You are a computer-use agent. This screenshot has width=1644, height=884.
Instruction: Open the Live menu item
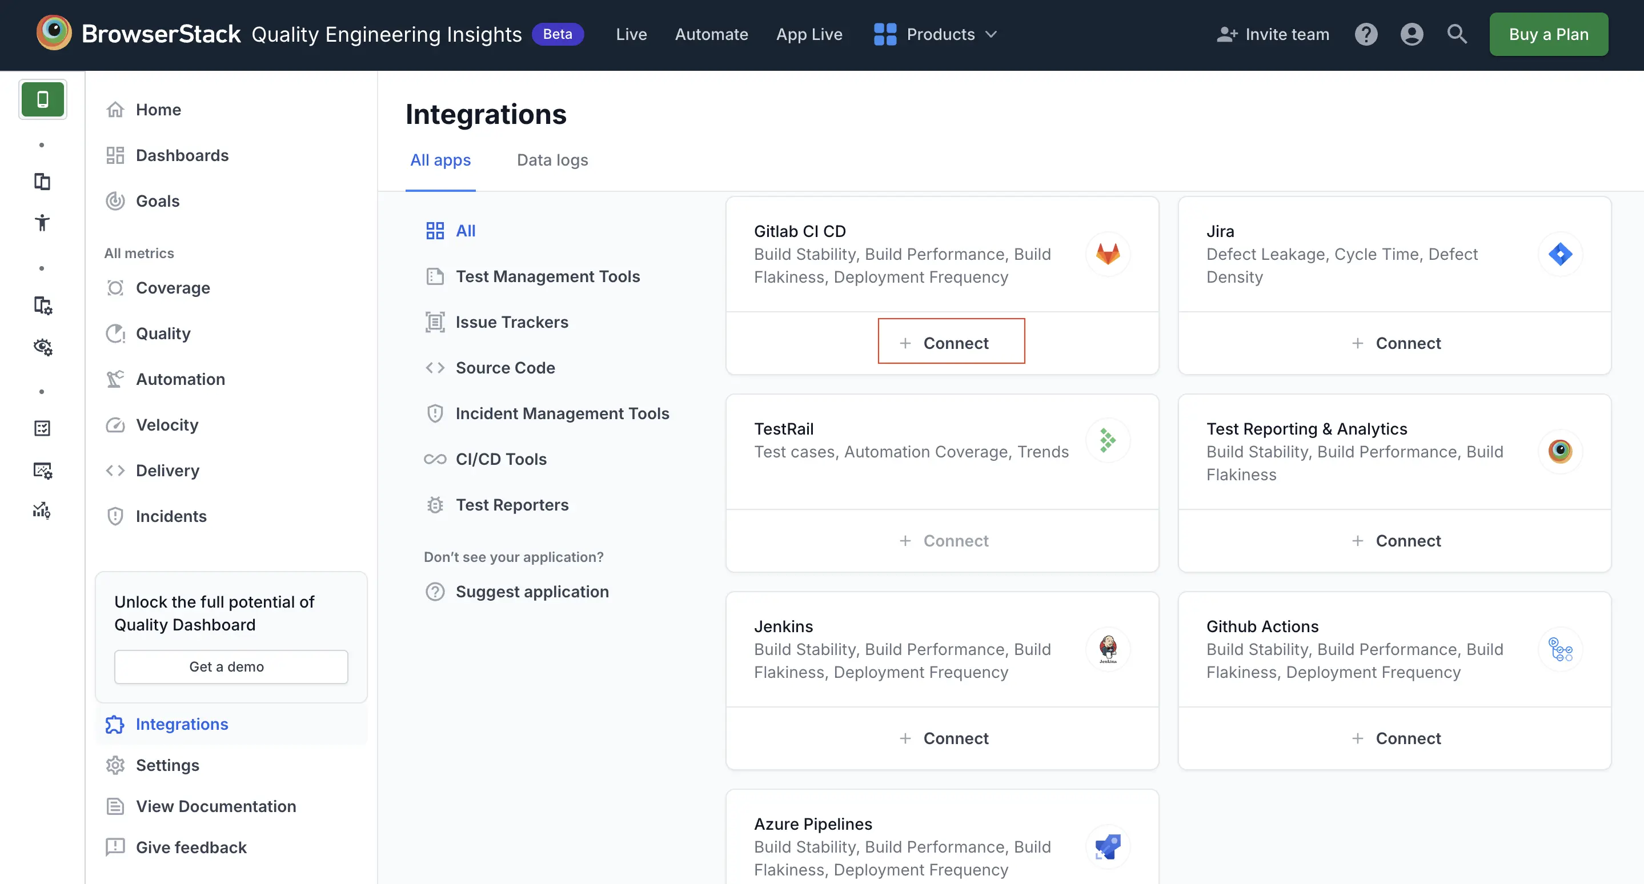click(x=631, y=34)
